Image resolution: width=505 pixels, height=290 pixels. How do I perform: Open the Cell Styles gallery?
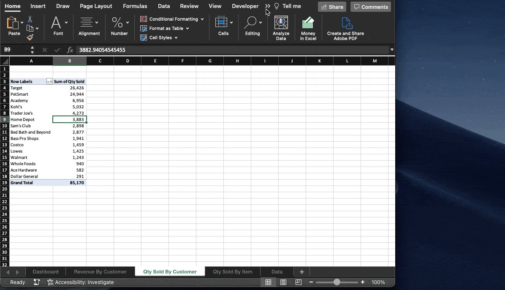(159, 38)
